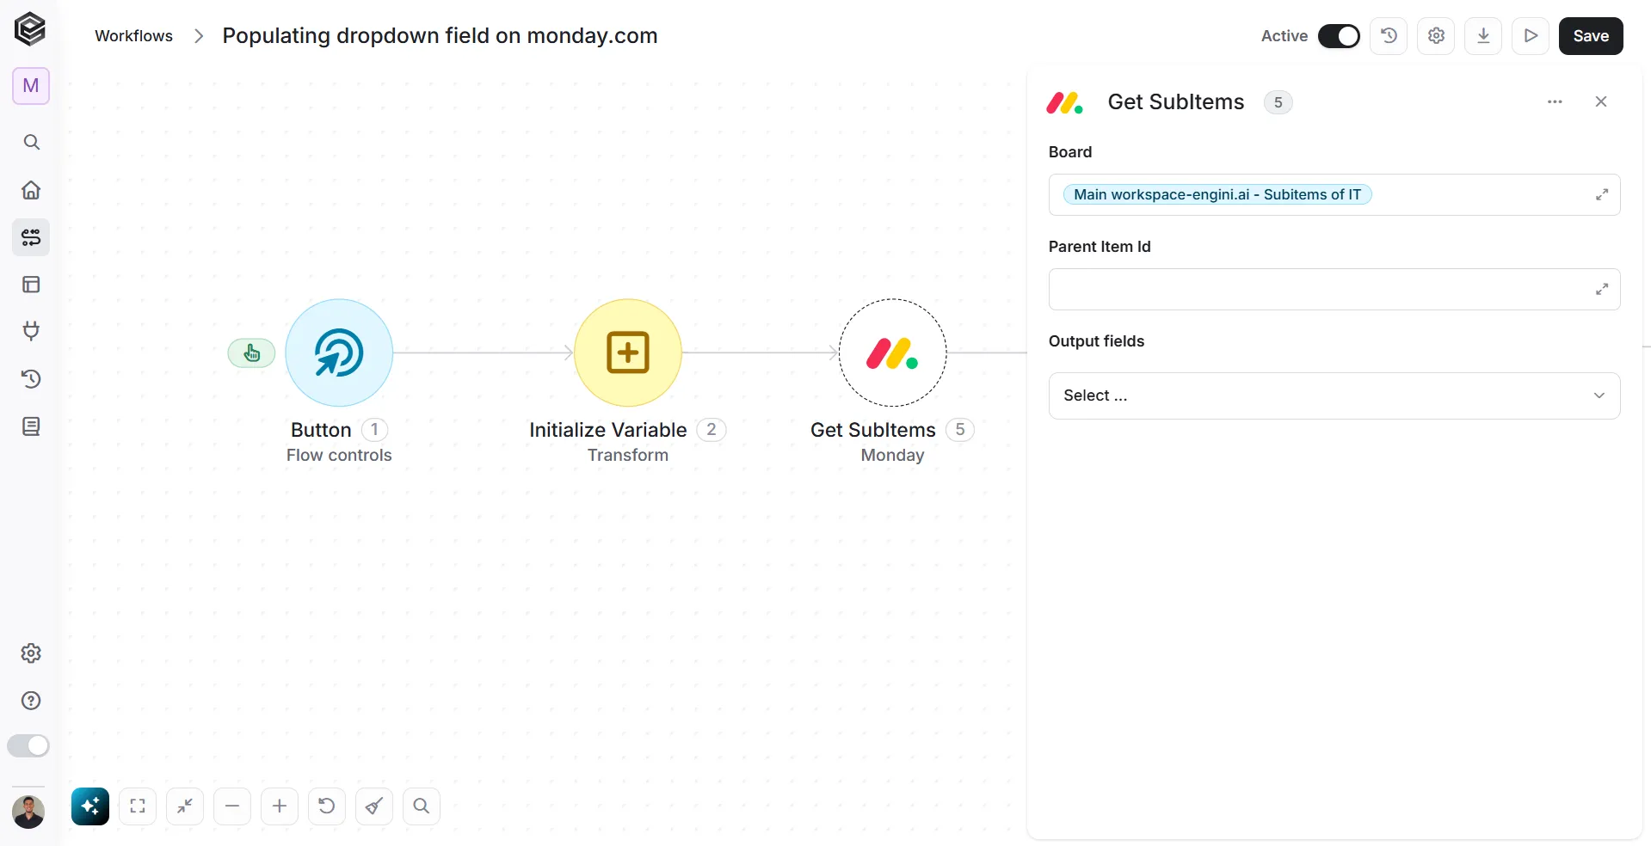Screen dimensions: 1651x846
Task: Expand the Board field editor
Action: (1602, 195)
